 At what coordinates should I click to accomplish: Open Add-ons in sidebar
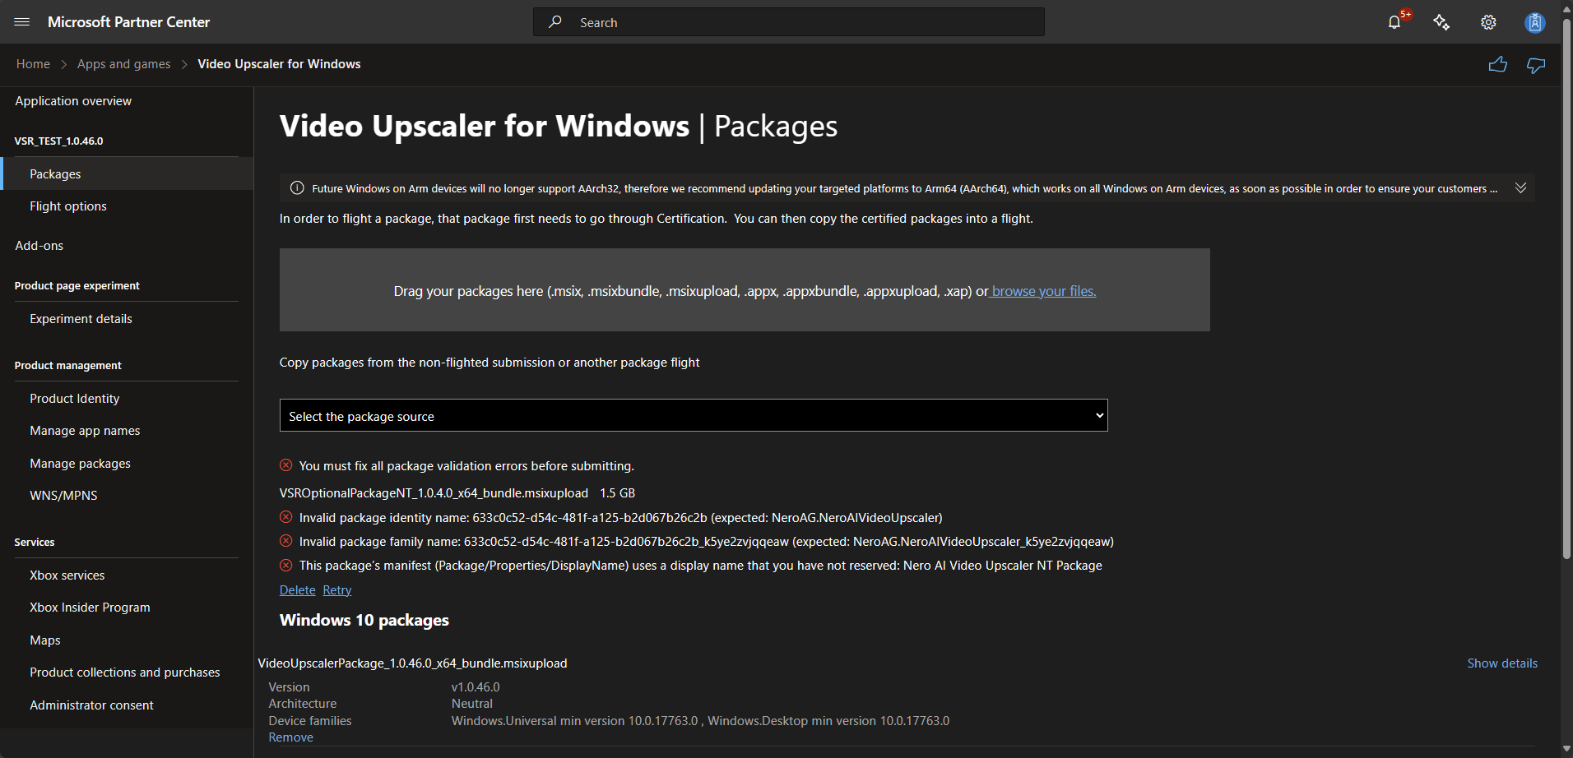pyautogui.click(x=39, y=246)
